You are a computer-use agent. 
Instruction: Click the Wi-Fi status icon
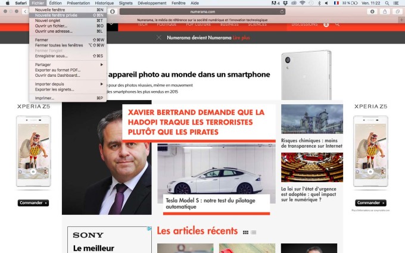(x=302, y=3)
